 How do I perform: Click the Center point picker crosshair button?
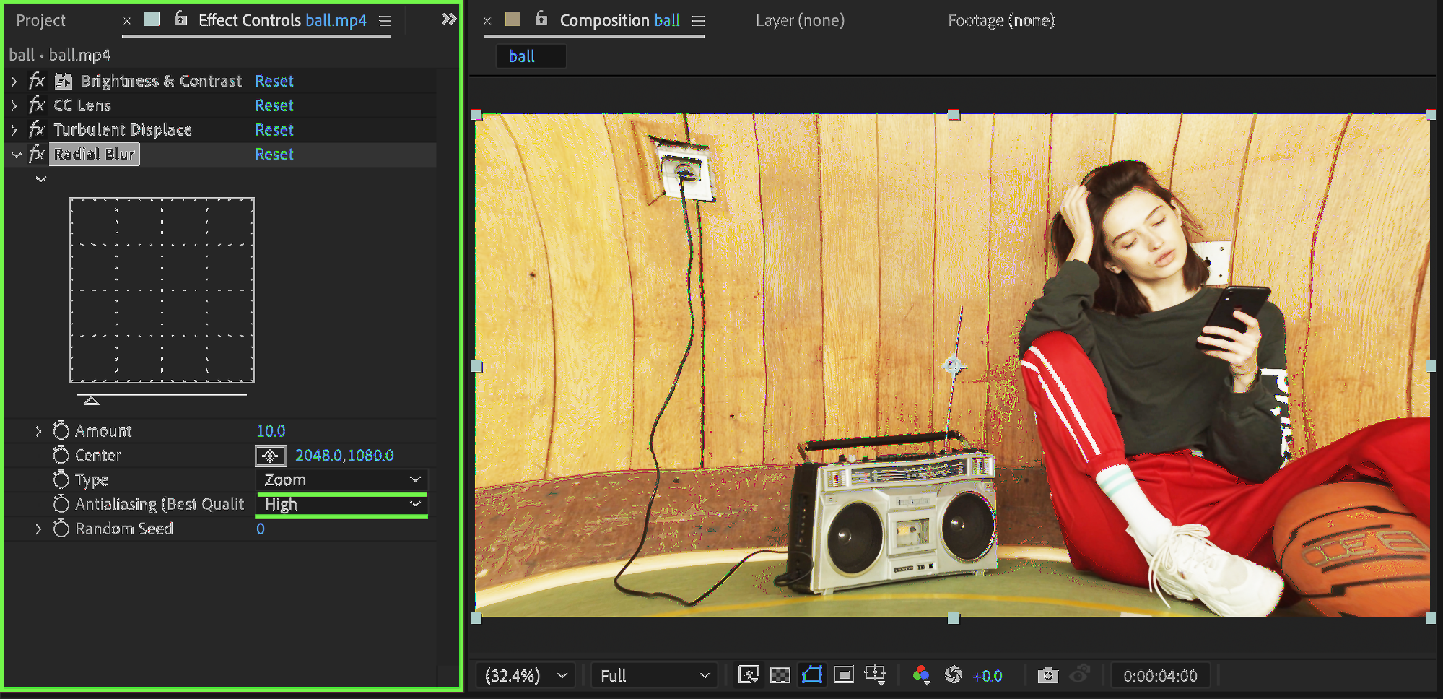pyautogui.click(x=271, y=456)
